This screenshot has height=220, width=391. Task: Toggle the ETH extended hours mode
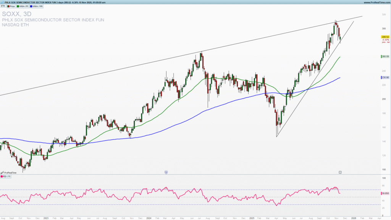3,6
